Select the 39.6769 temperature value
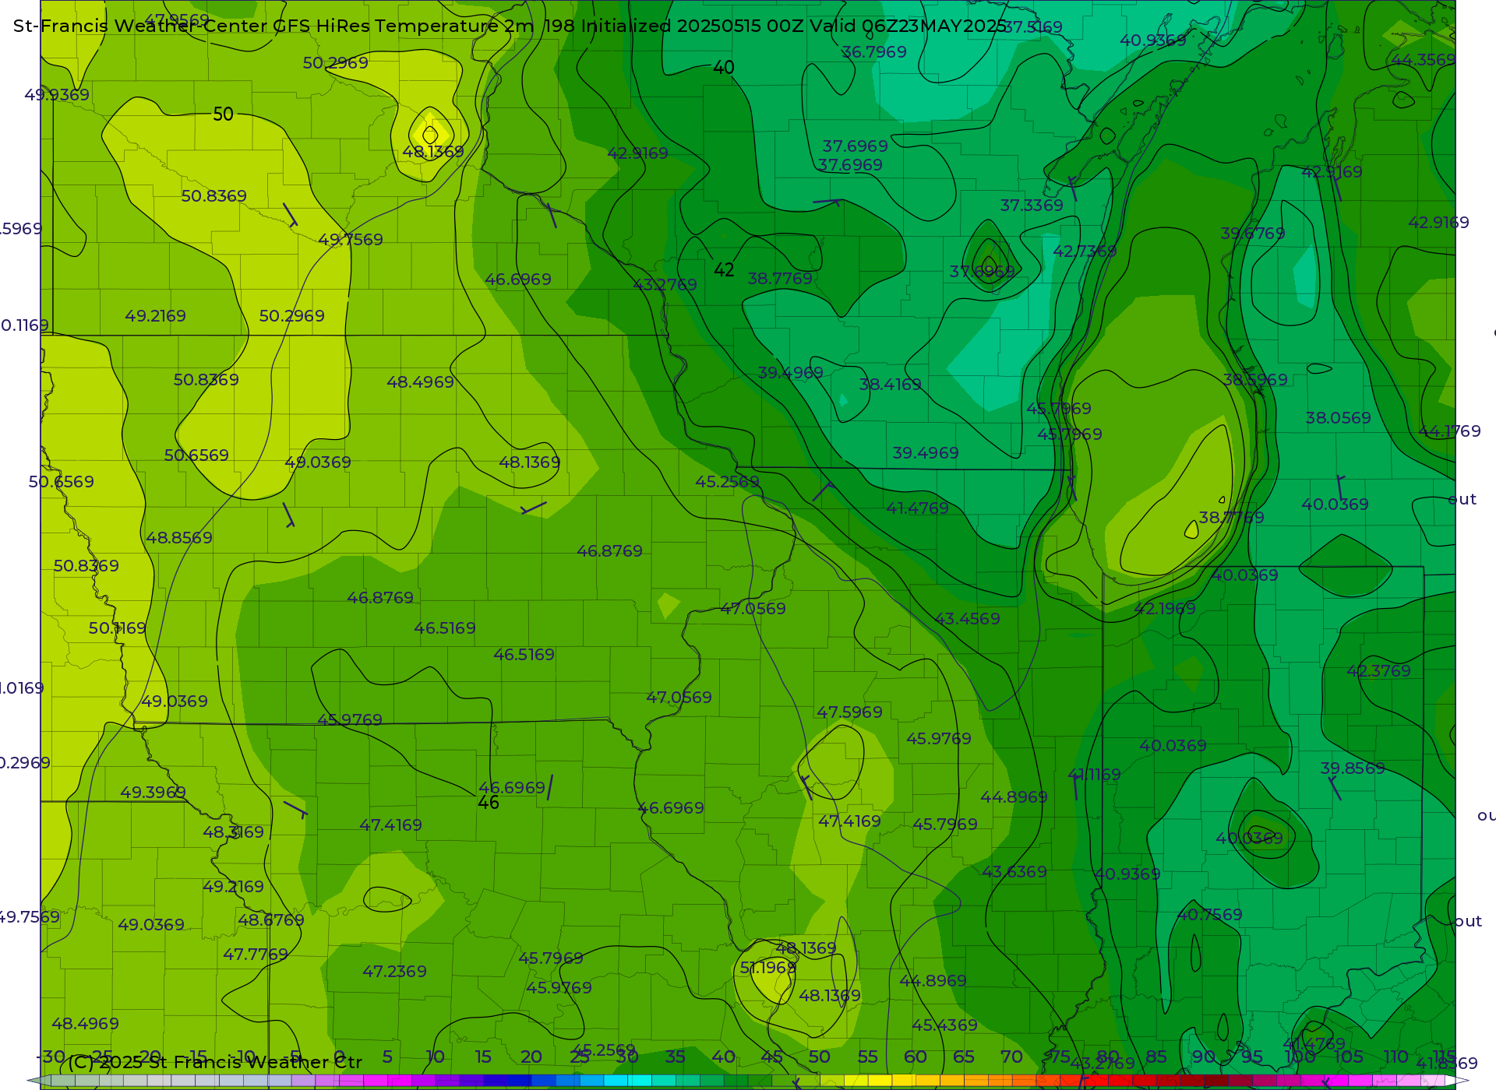This screenshot has width=1496, height=1090. pos(1253,234)
